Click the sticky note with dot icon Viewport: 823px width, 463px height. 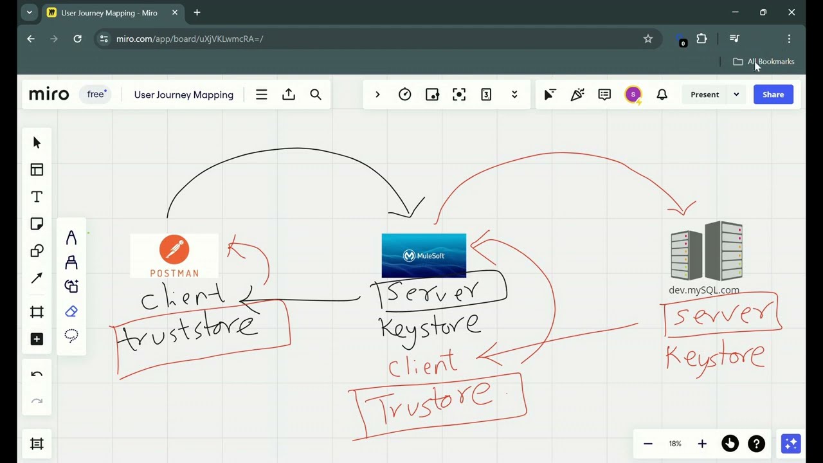click(x=432, y=95)
